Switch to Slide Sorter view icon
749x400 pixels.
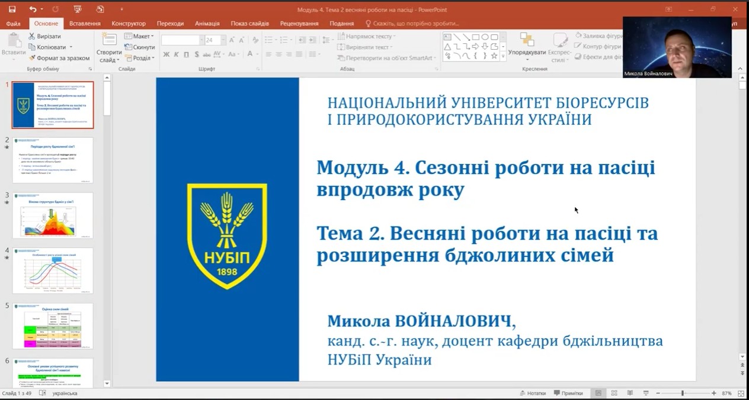(x=614, y=393)
